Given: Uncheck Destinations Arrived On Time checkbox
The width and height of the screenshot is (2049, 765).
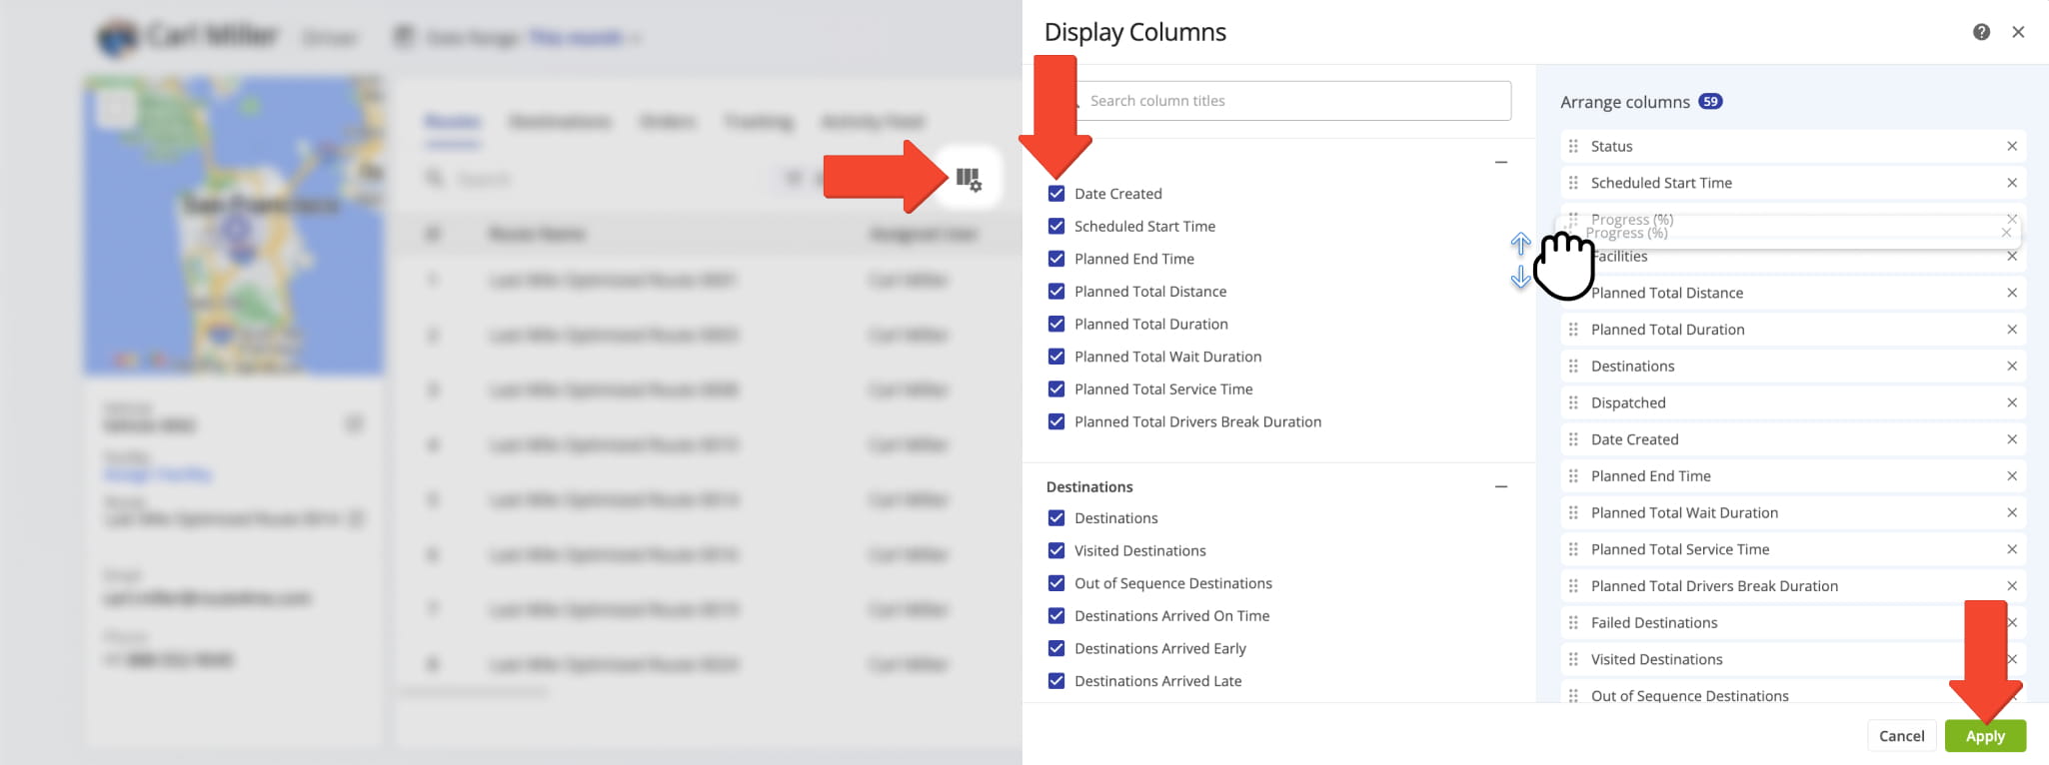Looking at the screenshot, I should click(1056, 616).
